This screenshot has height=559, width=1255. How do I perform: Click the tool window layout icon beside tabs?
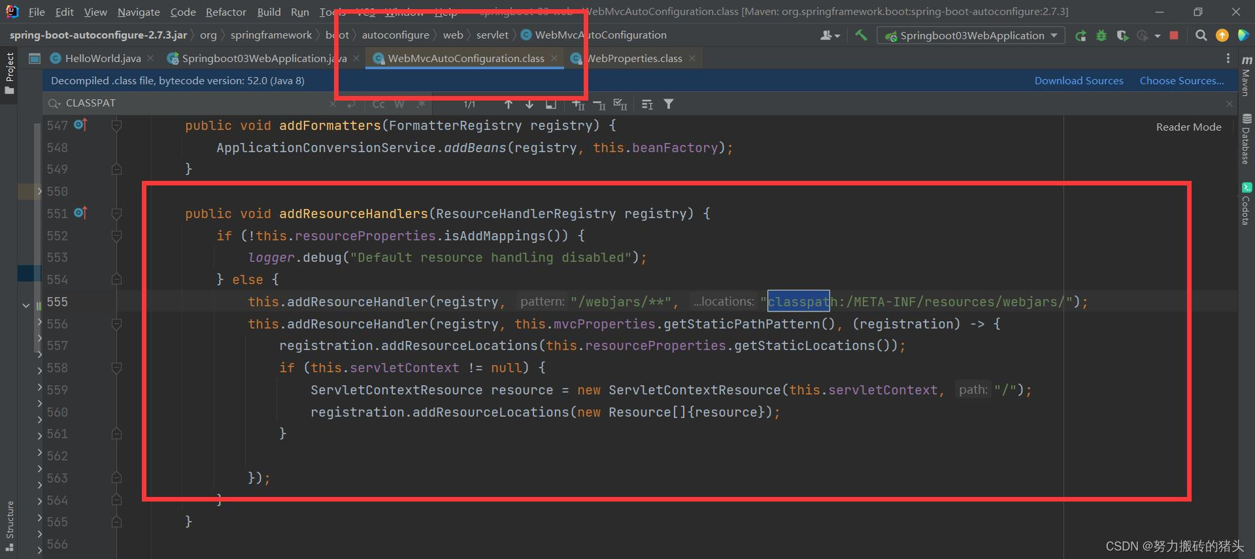(35, 59)
